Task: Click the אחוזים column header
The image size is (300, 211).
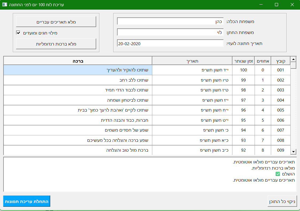Action: point(263,60)
